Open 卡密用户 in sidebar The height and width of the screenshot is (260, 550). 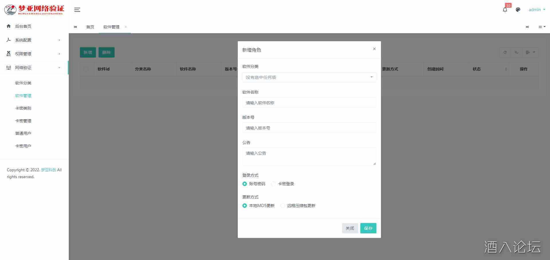tap(23, 146)
